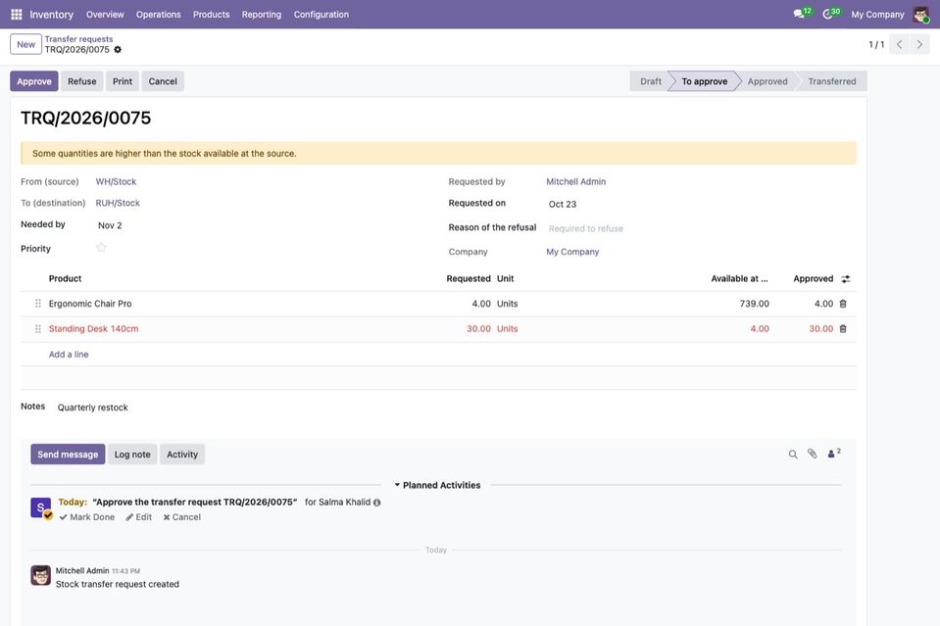940x626 pixels.
Task: Open the RUH/Stock destination link
Action: click(x=118, y=203)
